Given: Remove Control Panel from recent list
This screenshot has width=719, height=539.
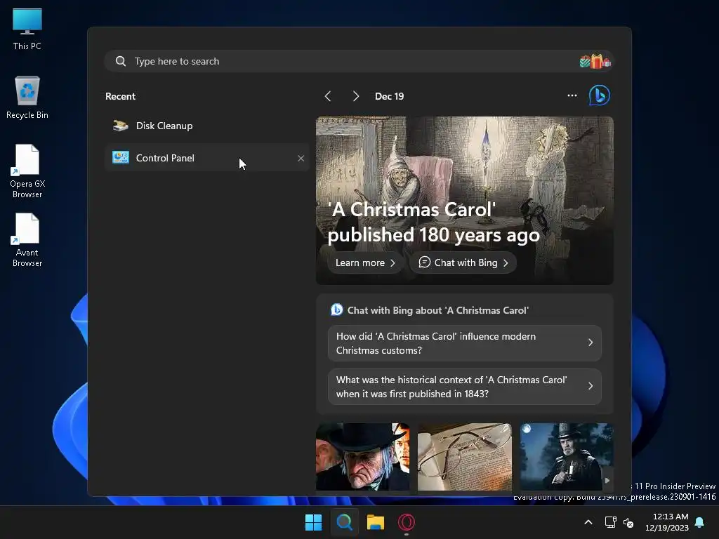Looking at the screenshot, I should tap(301, 158).
